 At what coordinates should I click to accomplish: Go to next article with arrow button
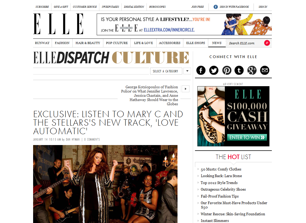(186, 89)
